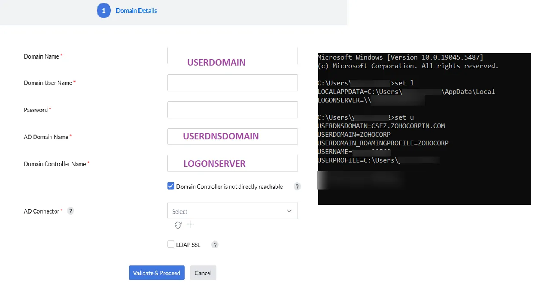Click the Cancel button
Viewport: 541px width, 292px height.
[203, 273]
